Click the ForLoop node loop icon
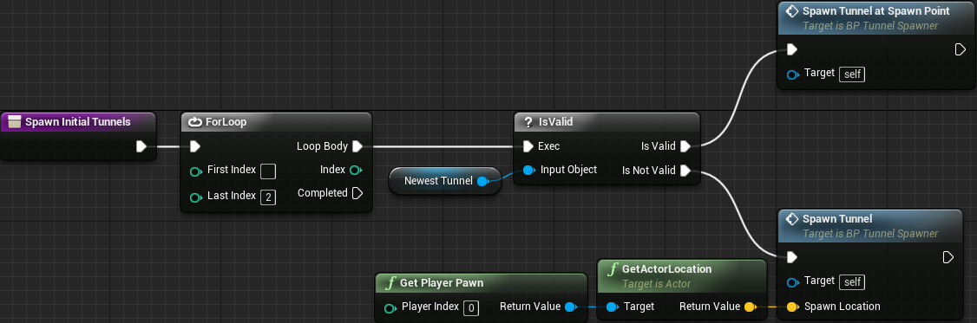Image resolution: width=977 pixels, height=323 pixels. click(x=195, y=122)
